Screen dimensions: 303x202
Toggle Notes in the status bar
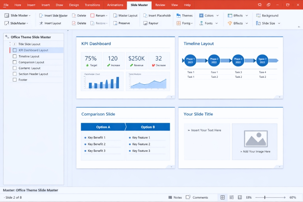[175, 197]
